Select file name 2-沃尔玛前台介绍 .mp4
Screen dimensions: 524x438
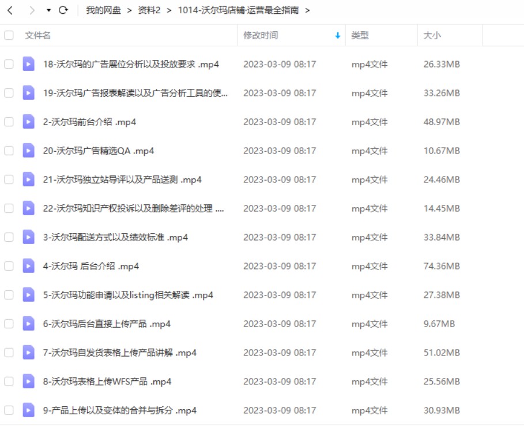coord(89,121)
